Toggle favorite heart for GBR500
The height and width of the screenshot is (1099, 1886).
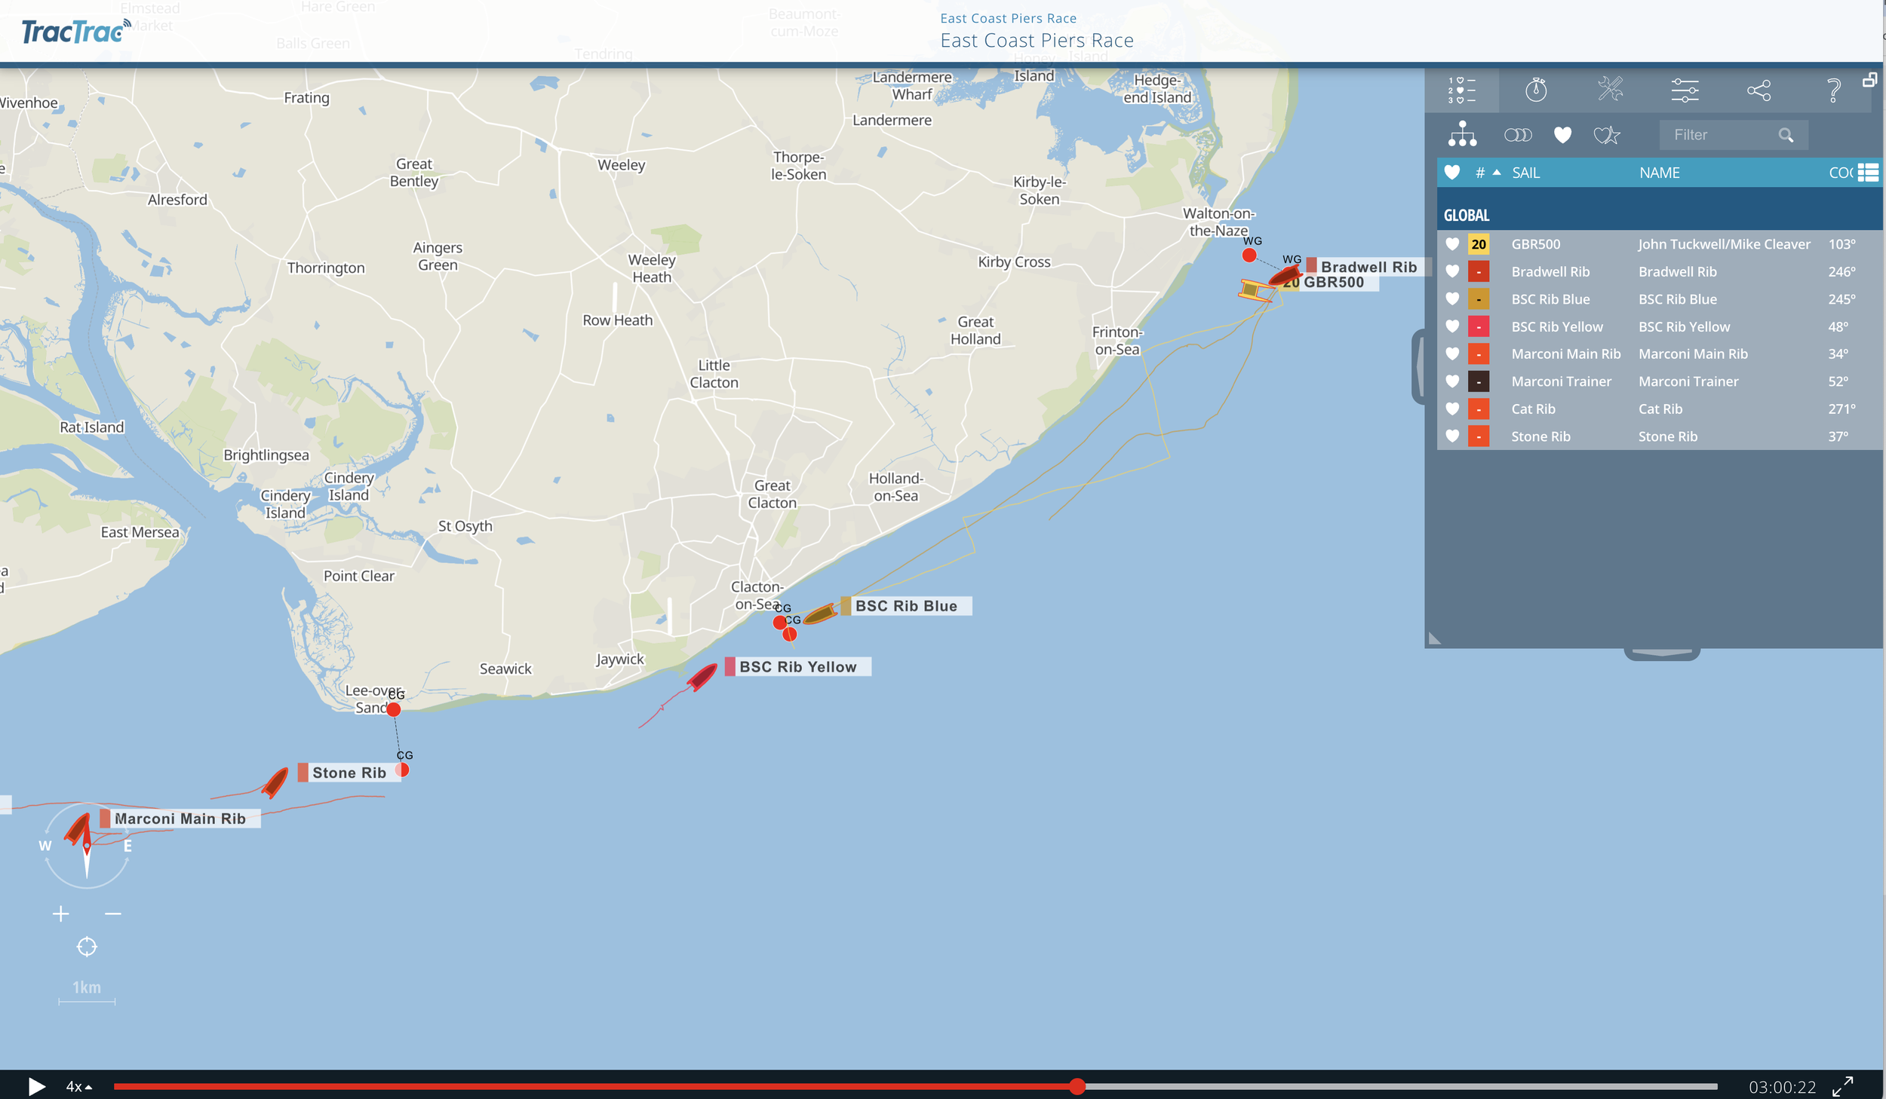tap(1454, 243)
